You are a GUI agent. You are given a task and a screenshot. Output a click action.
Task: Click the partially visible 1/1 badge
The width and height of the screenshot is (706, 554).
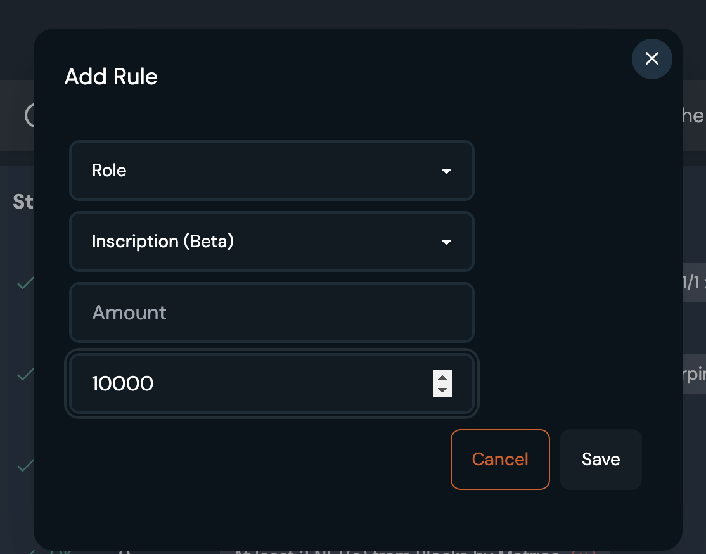coord(694,283)
